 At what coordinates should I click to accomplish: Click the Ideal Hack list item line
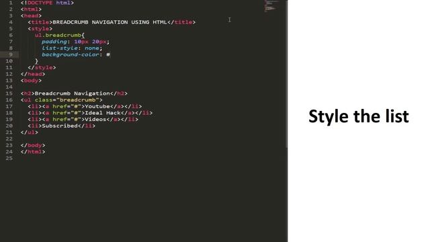coord(90,113)
